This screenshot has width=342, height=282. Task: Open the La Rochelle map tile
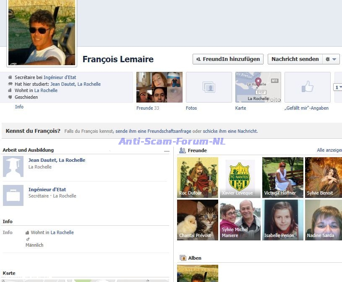pos(258,87)
